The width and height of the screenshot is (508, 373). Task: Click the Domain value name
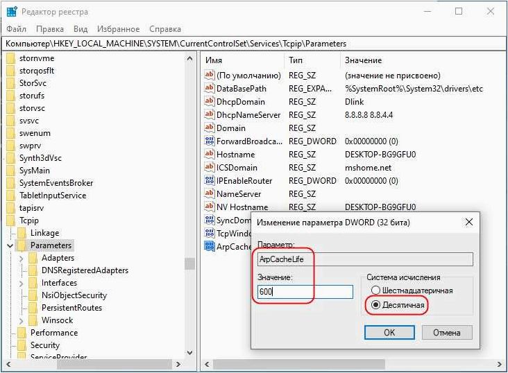pos(230,128)
